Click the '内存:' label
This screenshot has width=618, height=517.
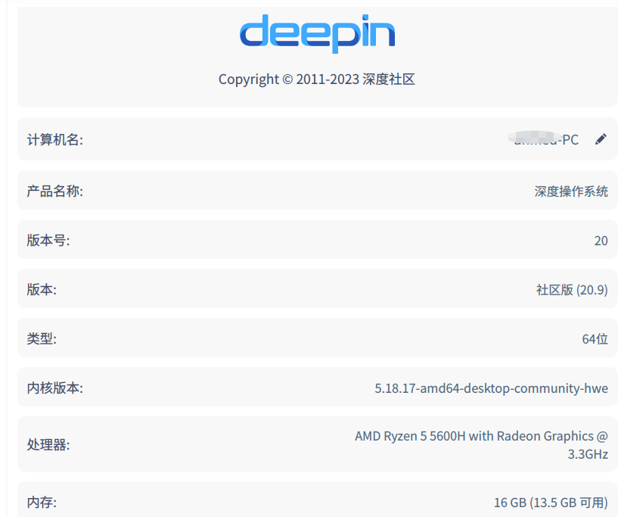pos(42,503)
